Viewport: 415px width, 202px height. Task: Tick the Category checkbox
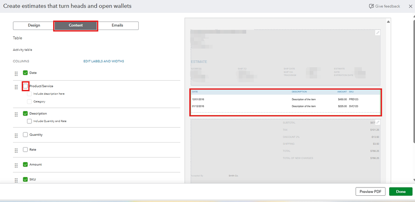coord(29,101)
